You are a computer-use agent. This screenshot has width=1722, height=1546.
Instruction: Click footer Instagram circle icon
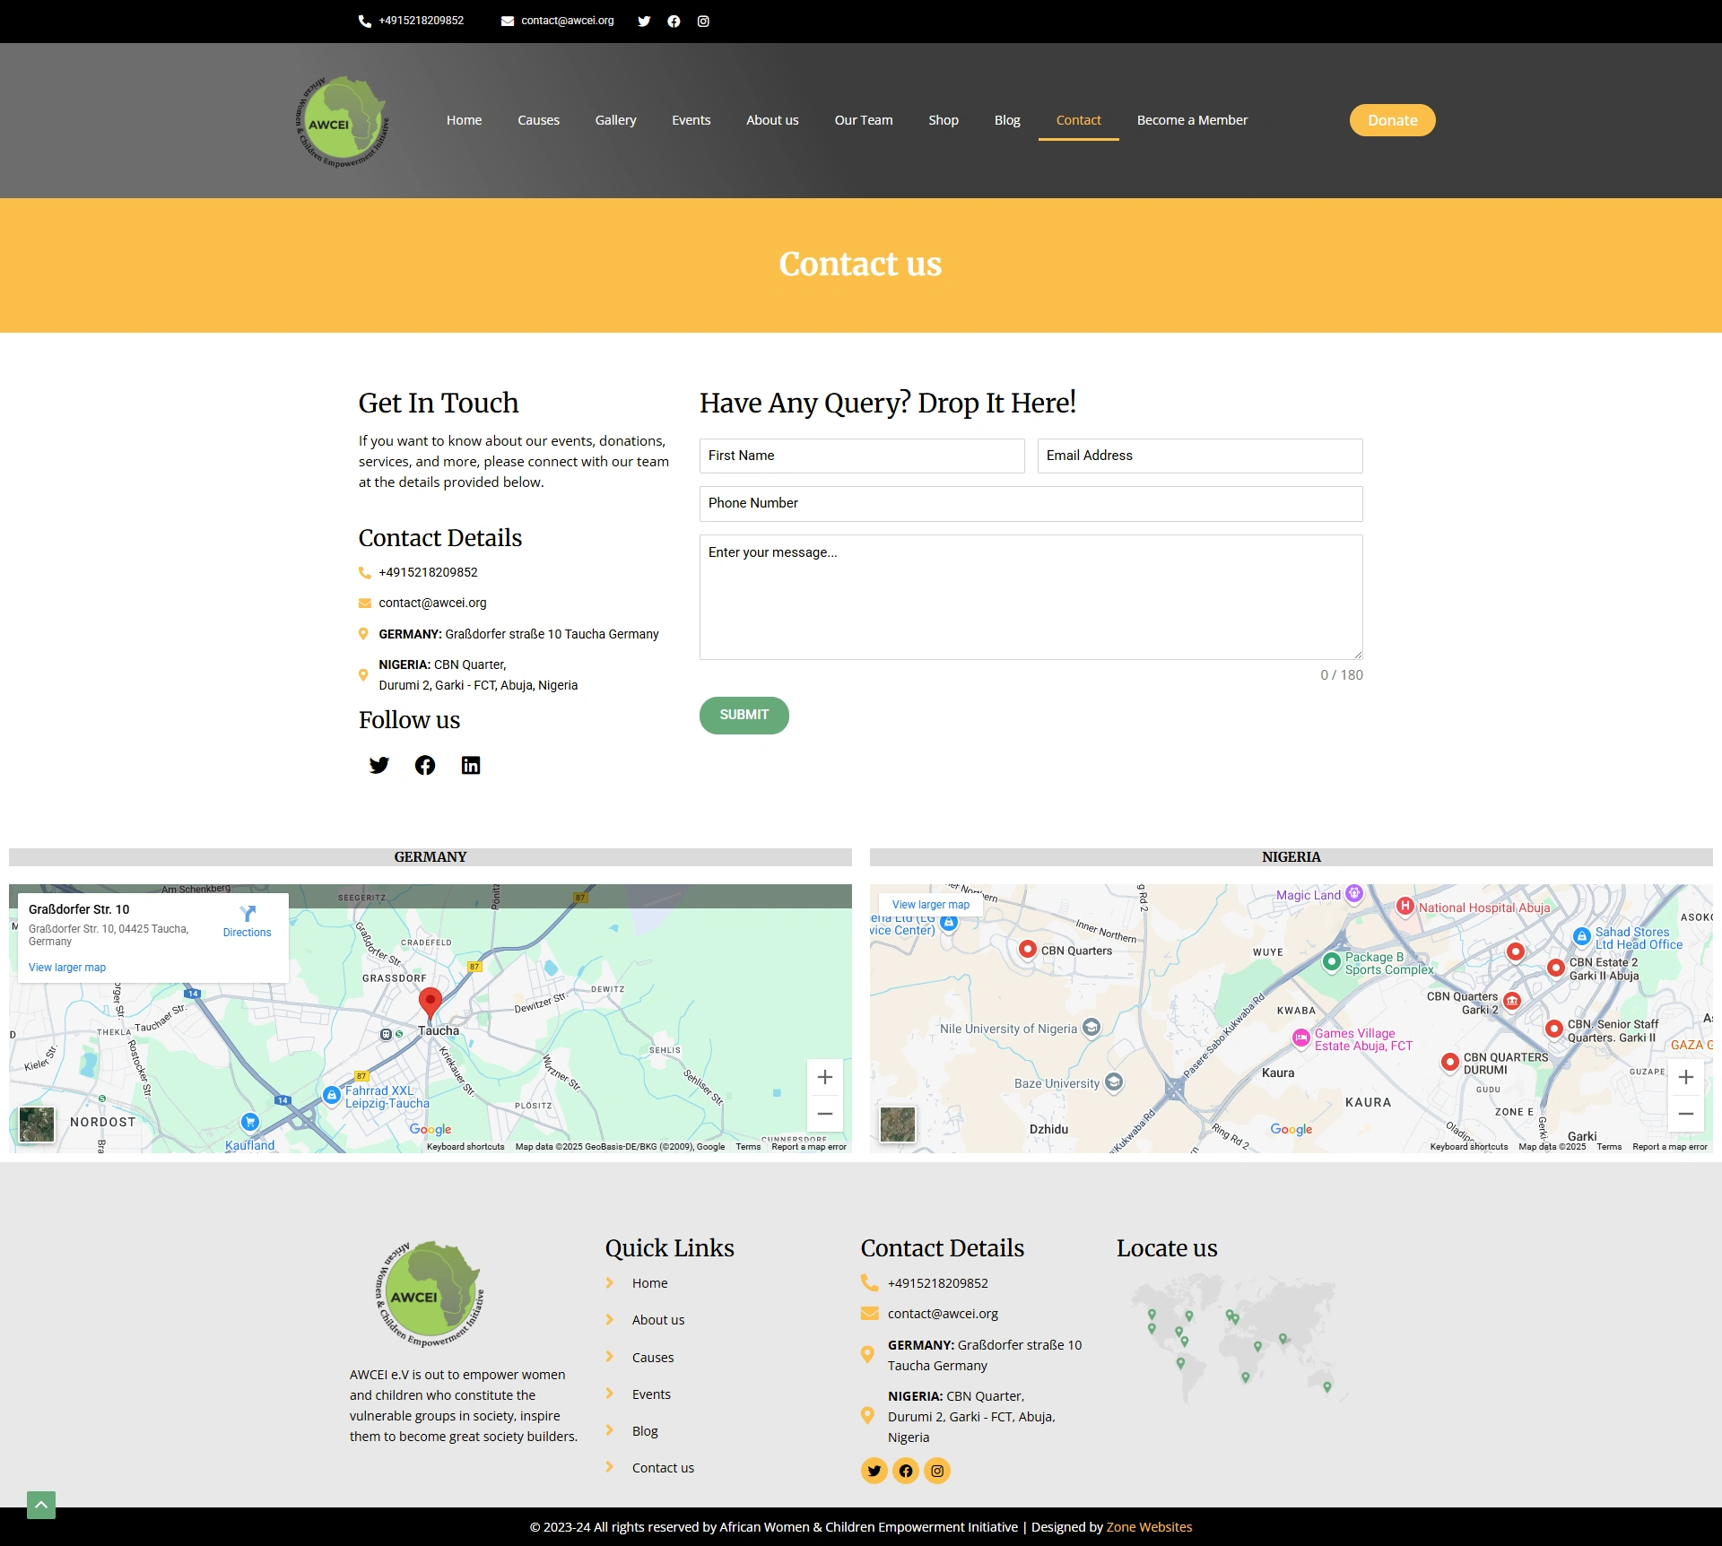(x=937, y=1471)
